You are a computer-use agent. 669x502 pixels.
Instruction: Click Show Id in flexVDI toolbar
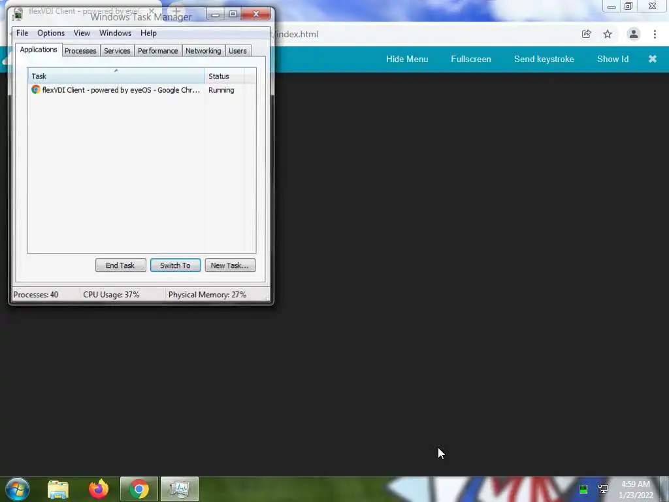pyautogui.click(x=613, y=59)
